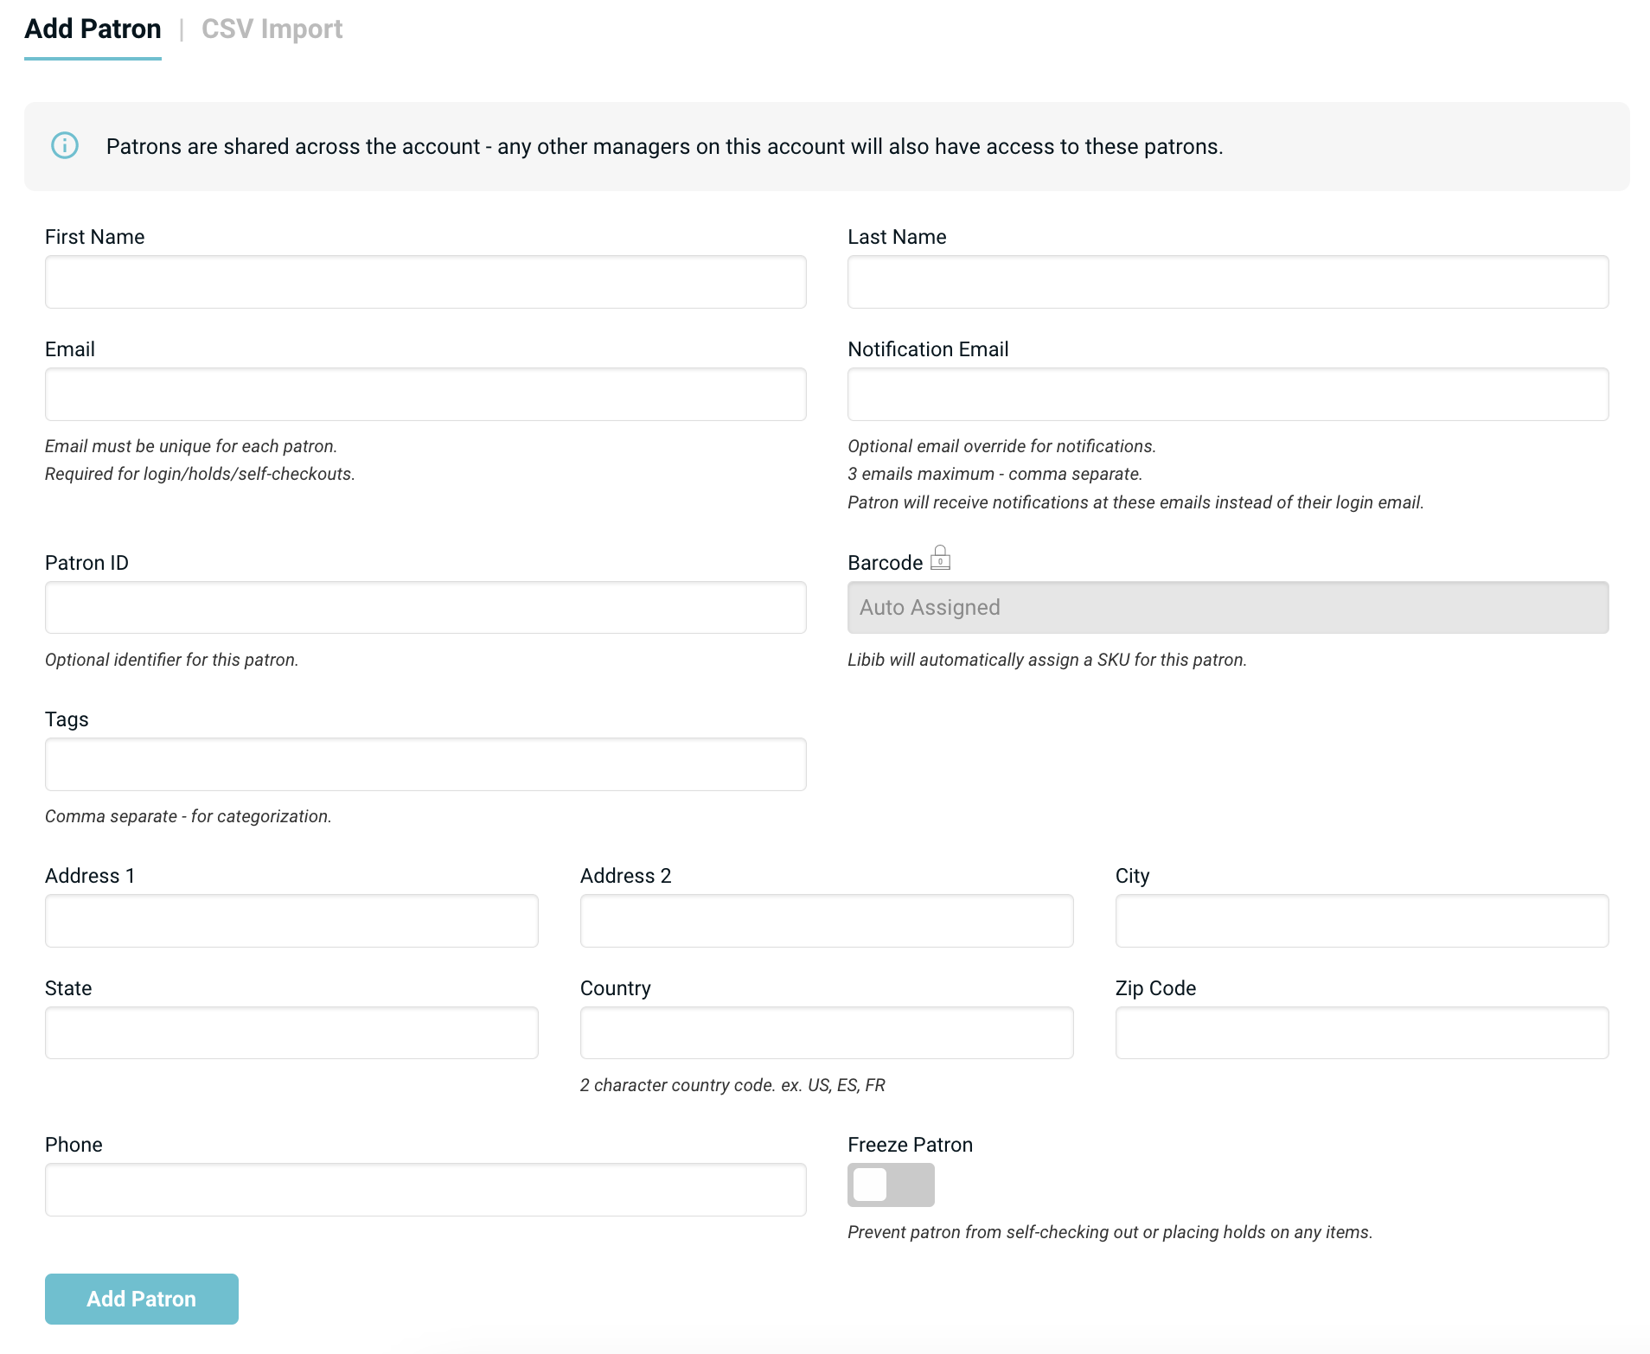Click into the Phone field

[x=425, y=1190]
